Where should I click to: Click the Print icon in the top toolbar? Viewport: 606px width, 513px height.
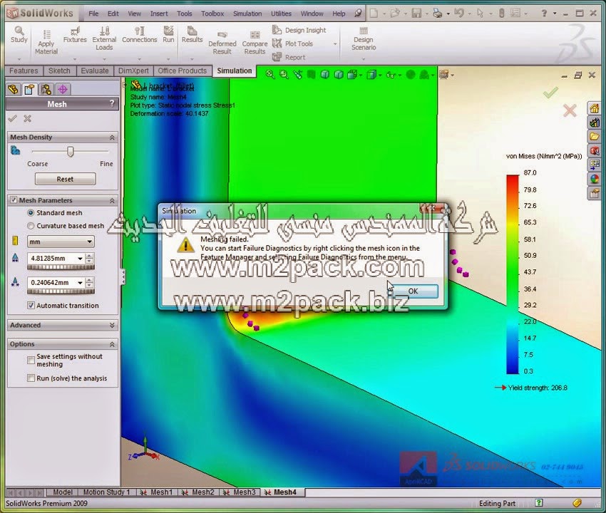pyautogui.click(x=438, y=14)
